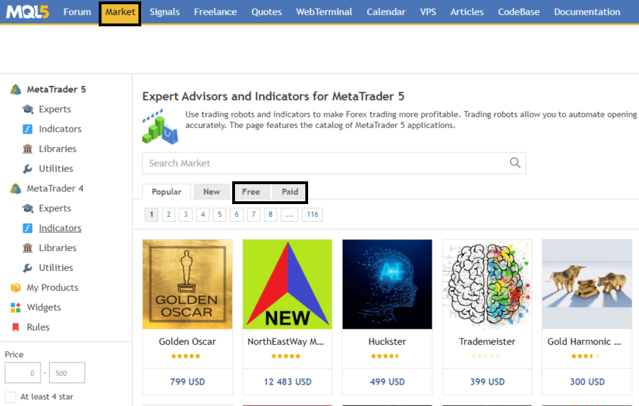Focus the Search Market field
This screenshot has height=406, width=639.
pos(334,164)
